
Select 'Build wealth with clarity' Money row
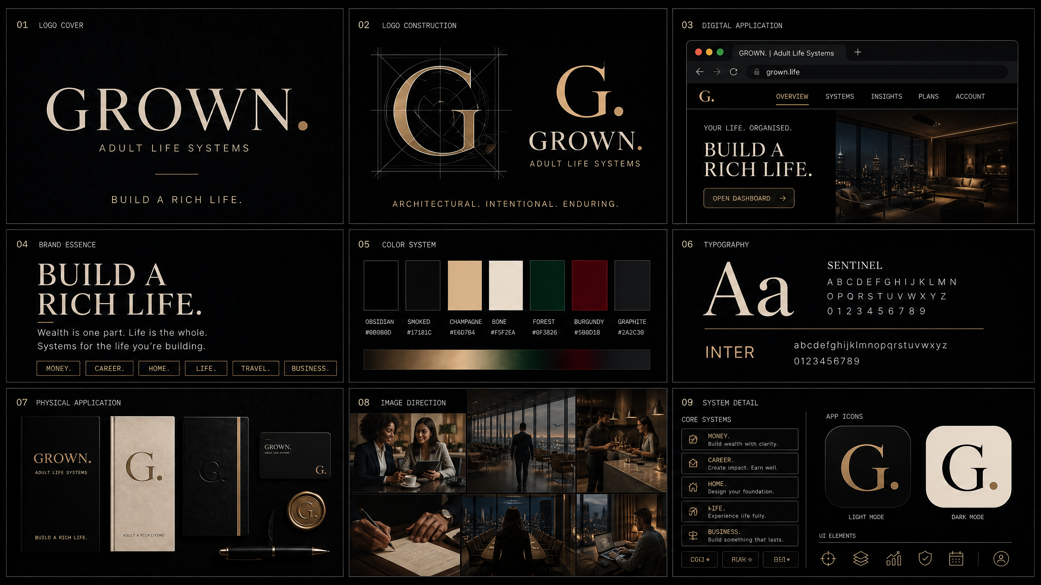pyautogui.click(x=740, y=440)
